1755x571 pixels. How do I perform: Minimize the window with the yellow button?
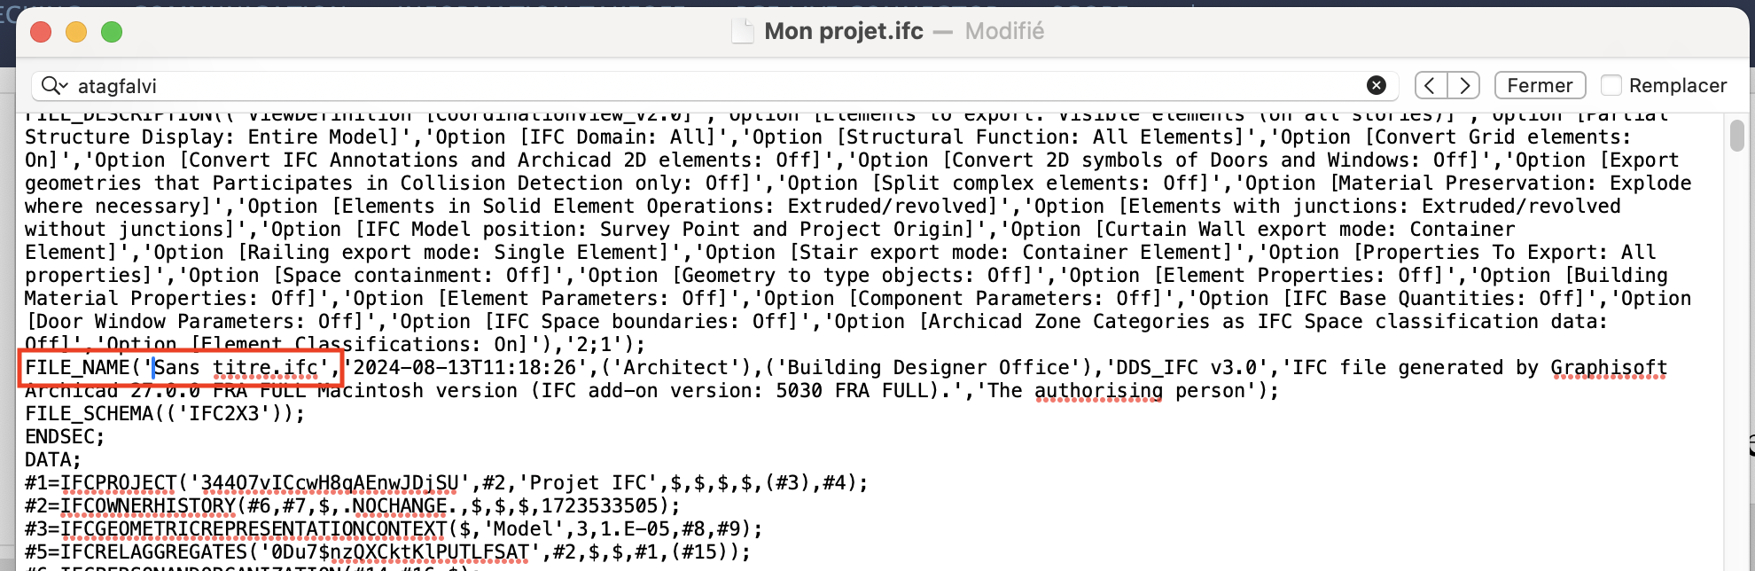pyautogui.click(x=76, y=32)
